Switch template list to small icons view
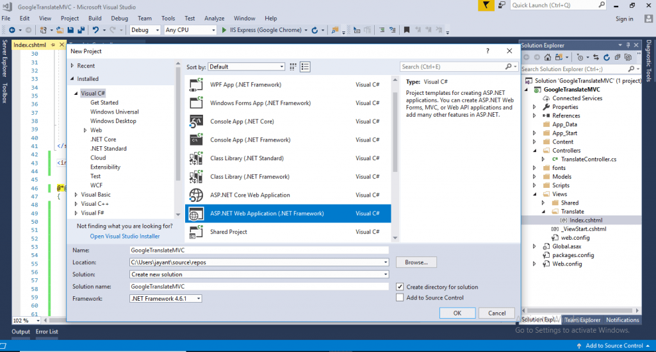The width and height of the screenshot is (656, 352). [x=293, y=67]
